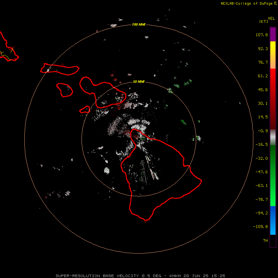This screenshot has width=278, height=278.
Task: Click the SUPER-RESOLUTION BASE VELOCITY caption
Action: (x=97, y=276)
